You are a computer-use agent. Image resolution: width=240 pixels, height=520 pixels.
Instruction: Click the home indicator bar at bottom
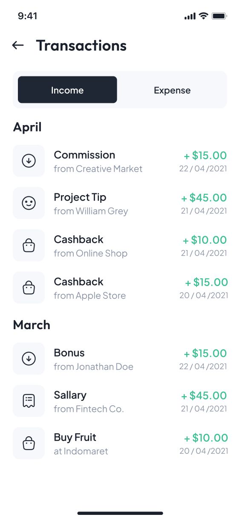point(120,513)
